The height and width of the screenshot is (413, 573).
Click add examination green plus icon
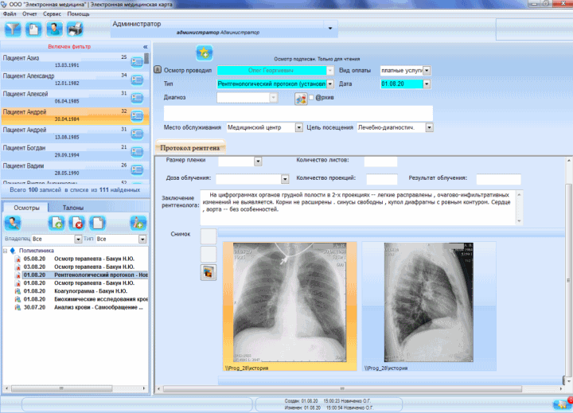tap(57, 223)
